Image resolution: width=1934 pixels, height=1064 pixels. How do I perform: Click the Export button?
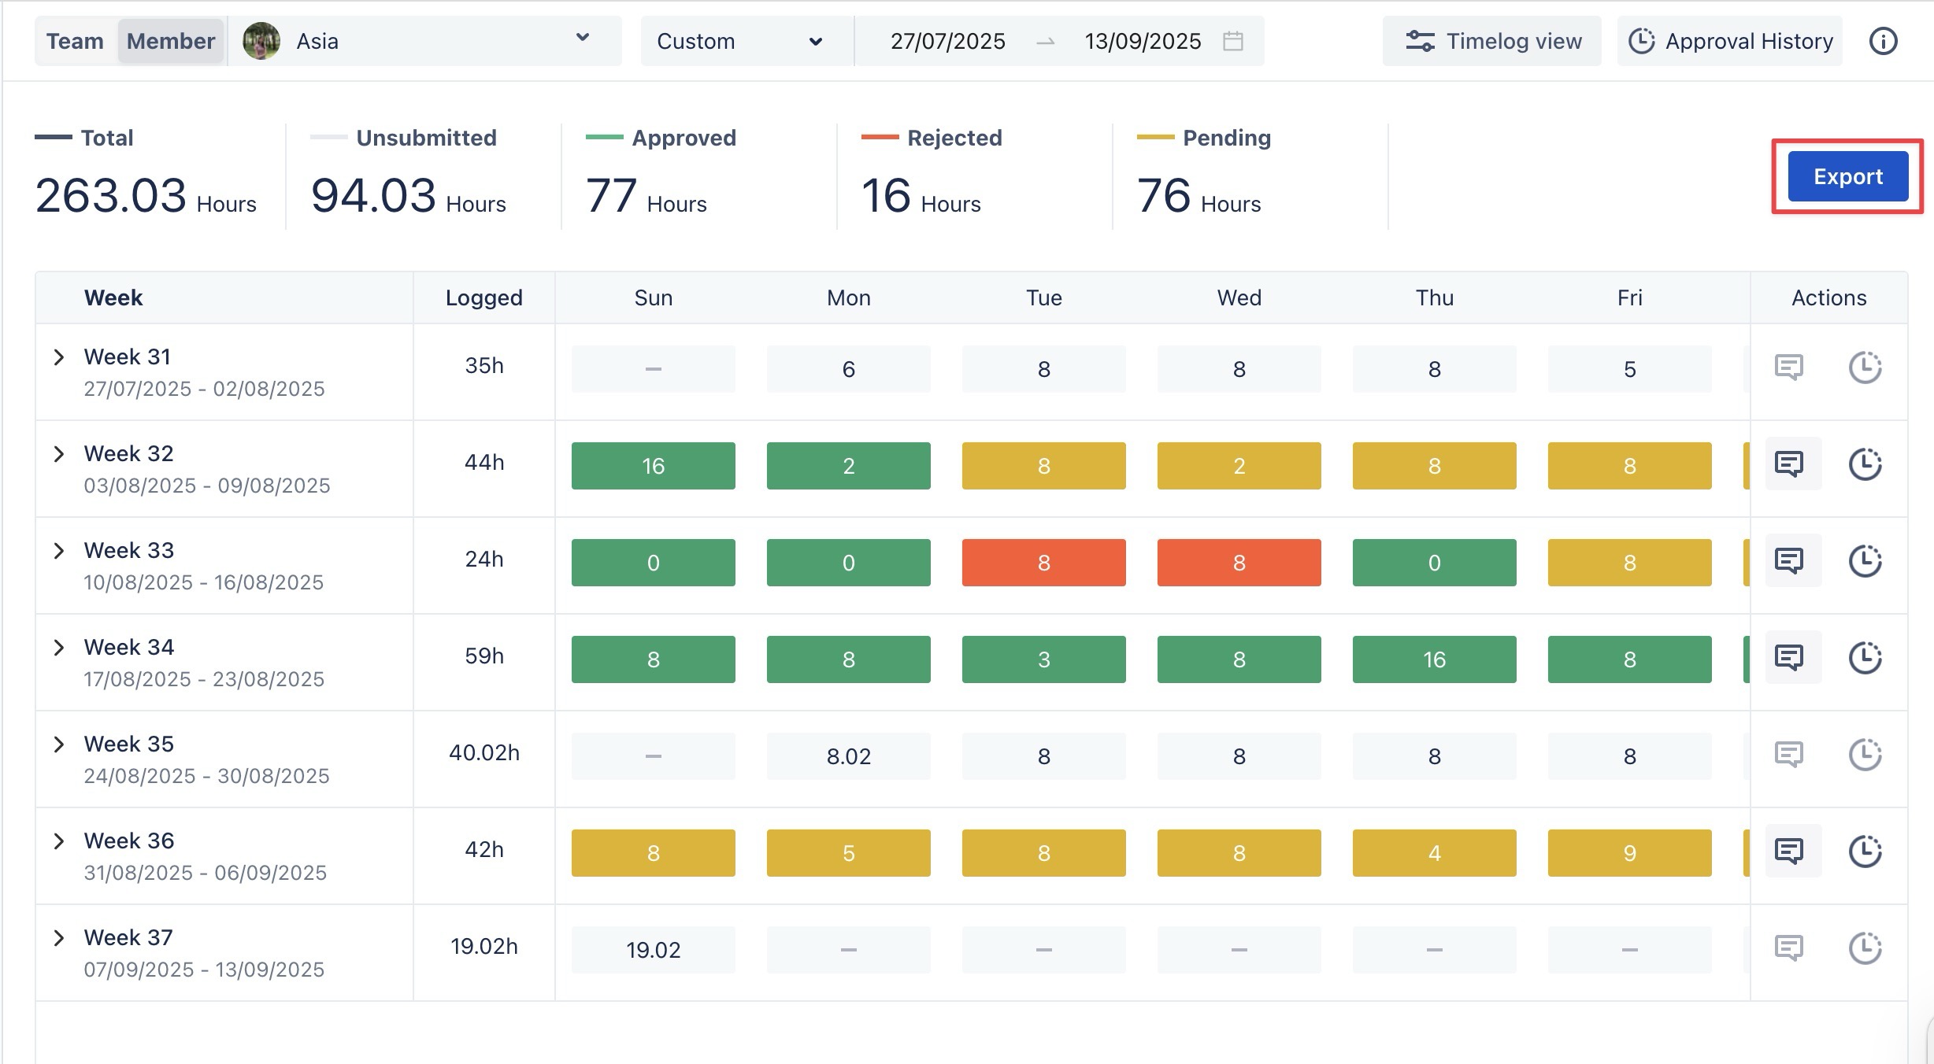(1847, 176)
